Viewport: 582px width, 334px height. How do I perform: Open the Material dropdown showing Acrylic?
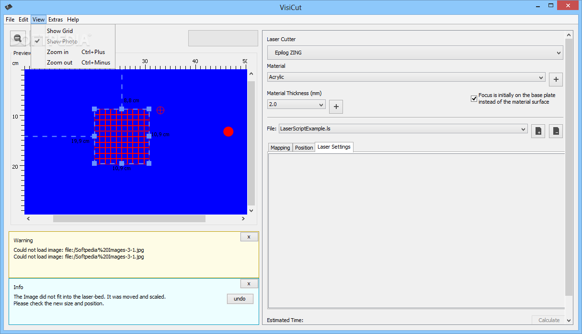(406, 77)
